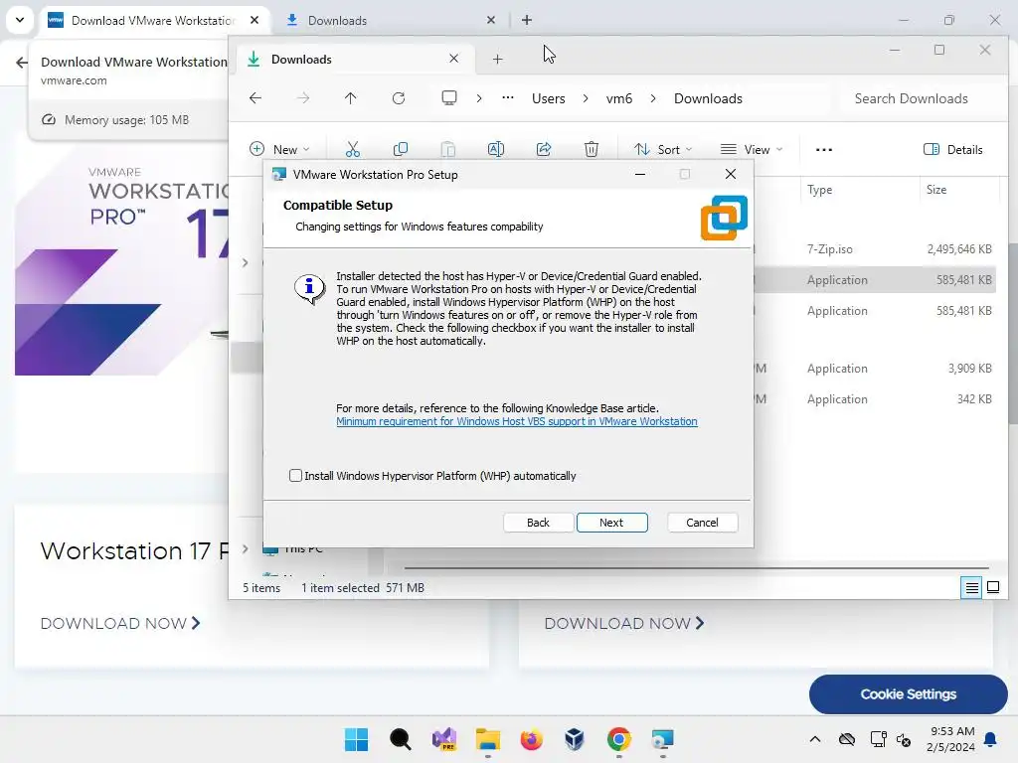Expand This PC in navigation pane
1018x763 pixels.
(x=245, y=548)
